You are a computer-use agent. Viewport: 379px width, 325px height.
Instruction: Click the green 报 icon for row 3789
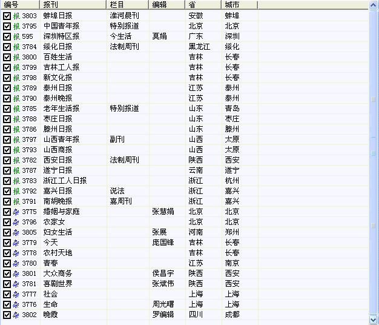(x=16, y=88)
